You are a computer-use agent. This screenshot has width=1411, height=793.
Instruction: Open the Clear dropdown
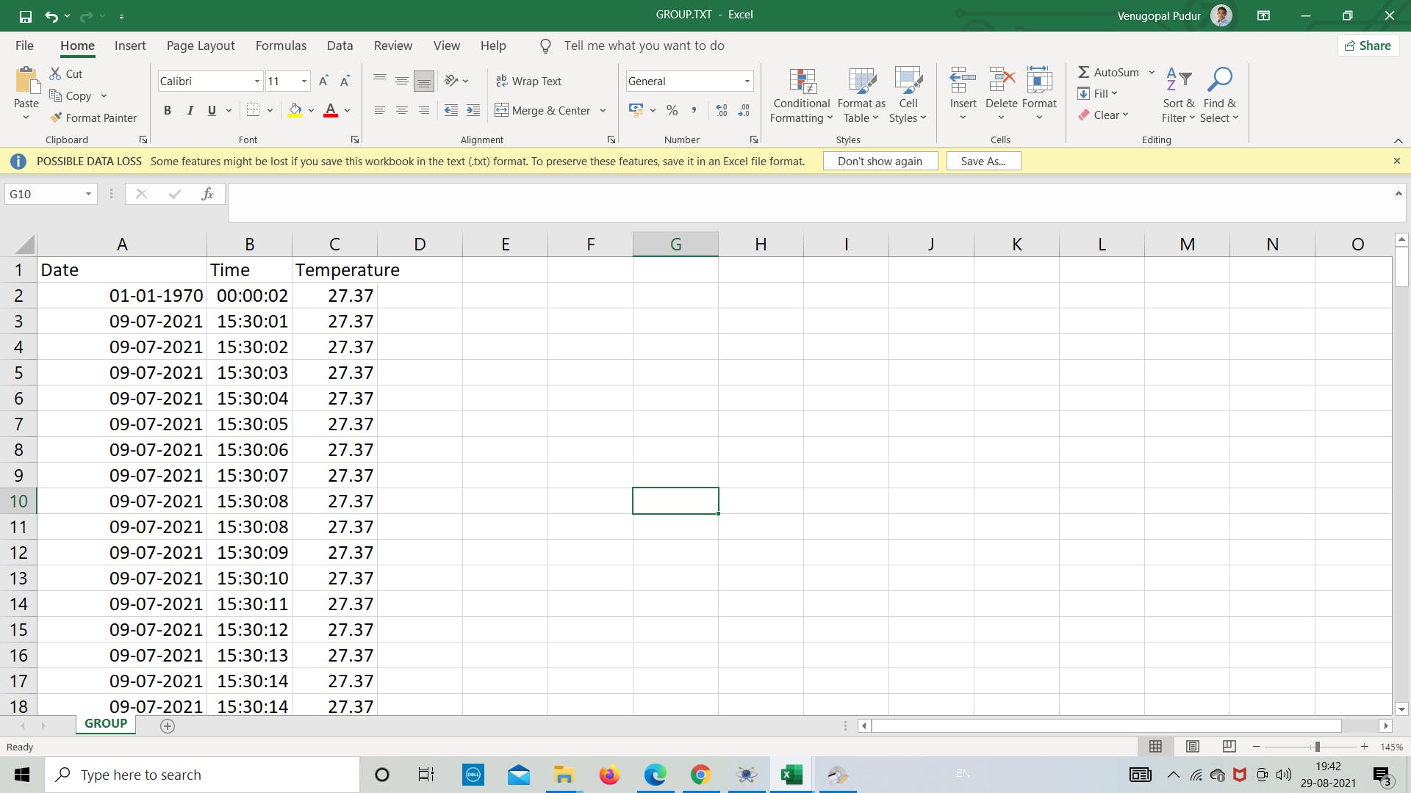tap(1104, 115)
